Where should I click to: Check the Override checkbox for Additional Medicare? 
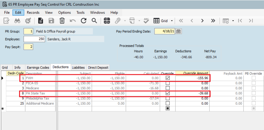pyautogui.click(x=168, y=103)
